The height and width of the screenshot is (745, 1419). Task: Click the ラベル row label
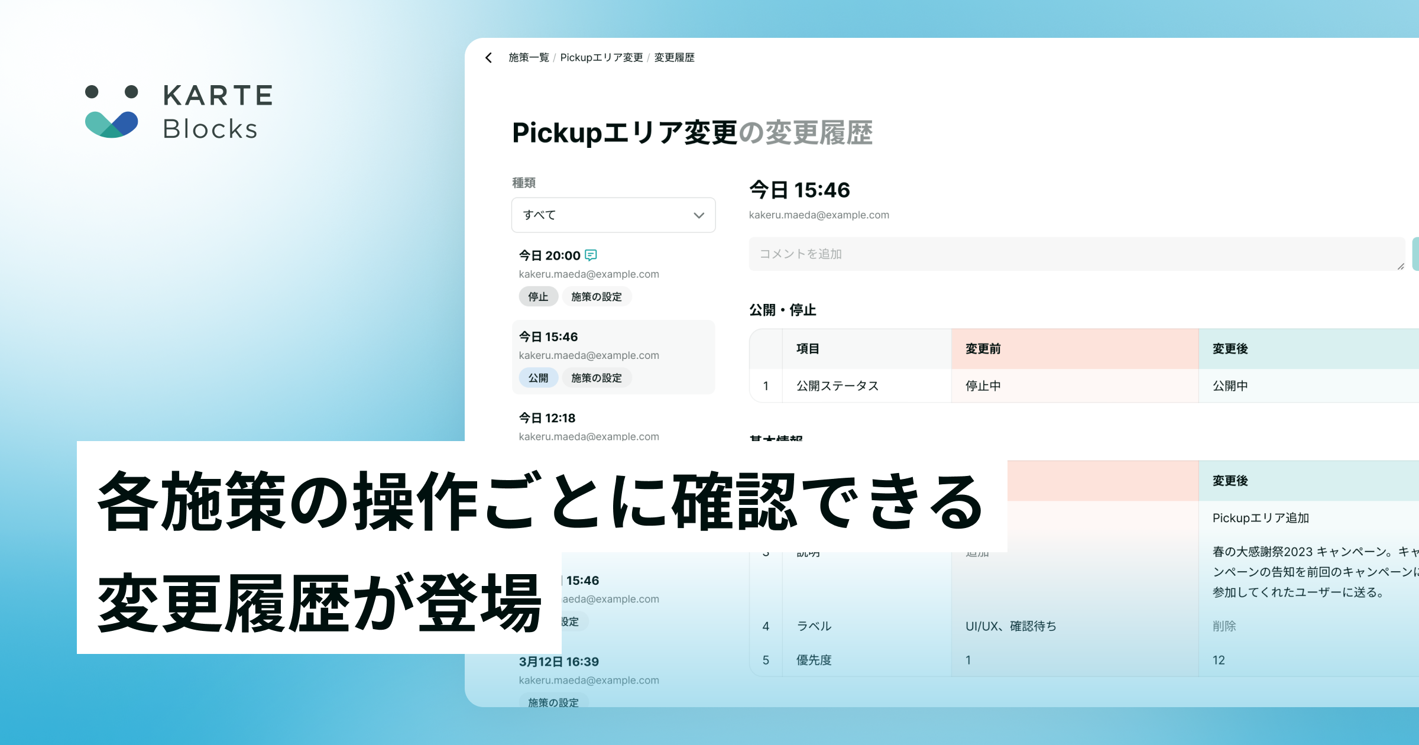tap(814, 626)
